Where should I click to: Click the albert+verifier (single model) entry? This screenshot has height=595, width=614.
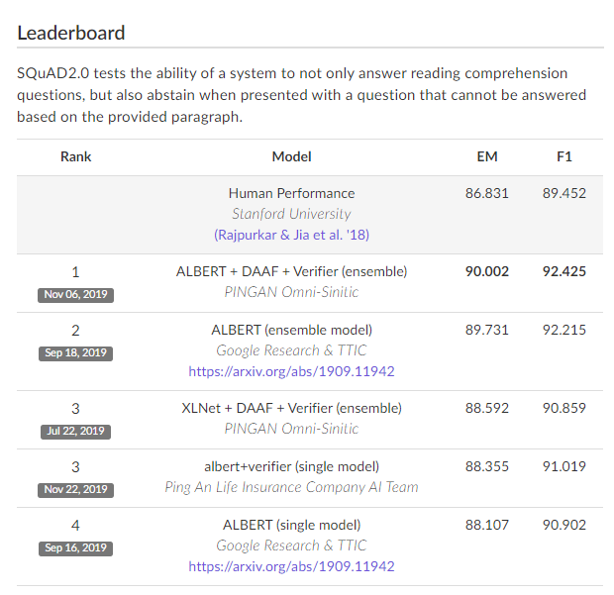[x=292, y=466]
